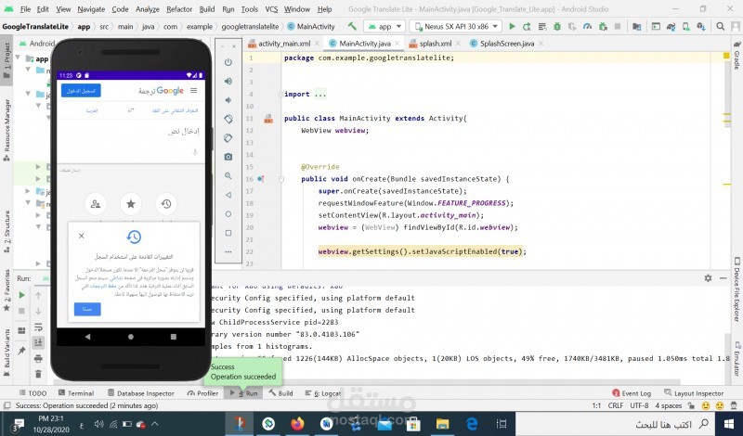The image size is (743, 436).
Task: Click the history clock icon in emulator
Action: [166, 204]
